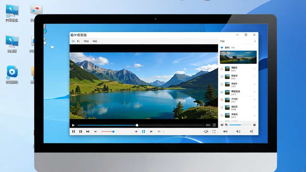Click the skip-next icon left of the red slider

click(88, 131)
